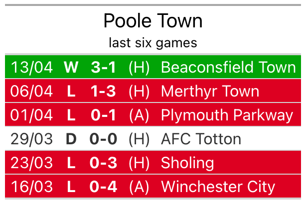Select the 29/03 match date

(32, 139)
